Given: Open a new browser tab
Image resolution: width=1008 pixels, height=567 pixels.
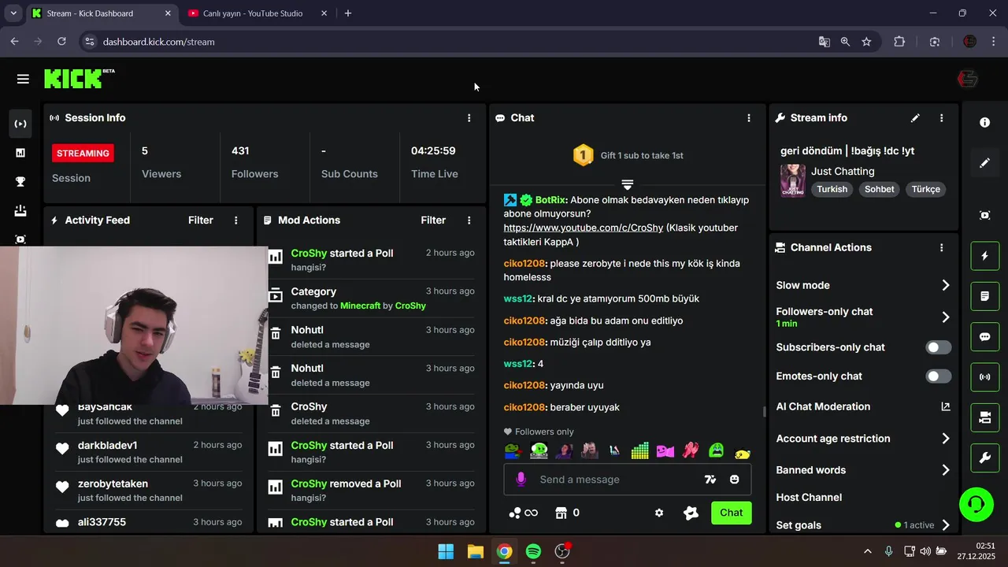Looking at the screenshot, I should tap(348, 13).
